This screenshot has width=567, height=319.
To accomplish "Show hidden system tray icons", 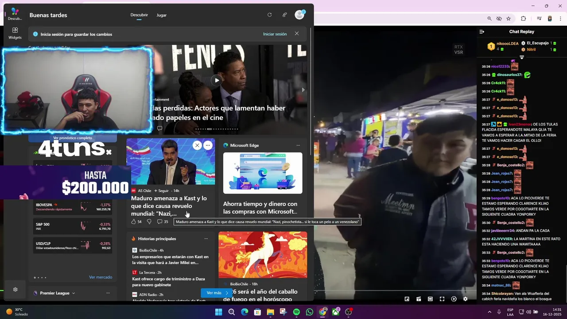I will [x=489, y=312].
